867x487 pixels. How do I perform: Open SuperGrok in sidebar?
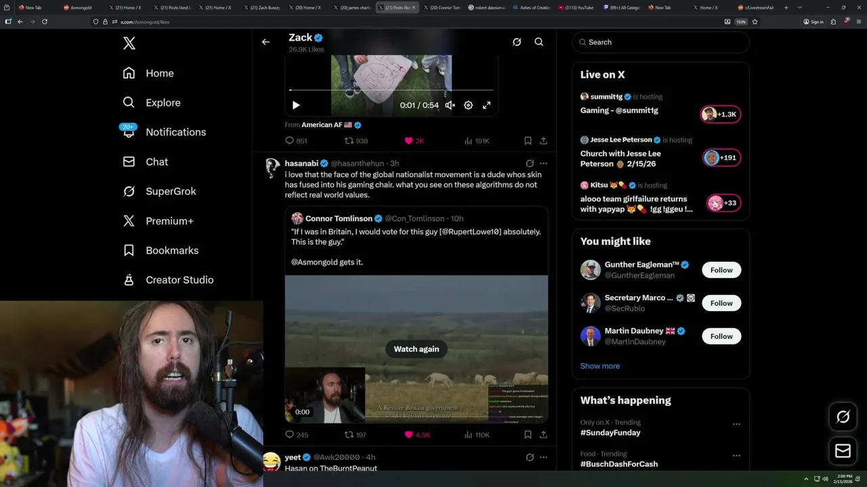159,191
